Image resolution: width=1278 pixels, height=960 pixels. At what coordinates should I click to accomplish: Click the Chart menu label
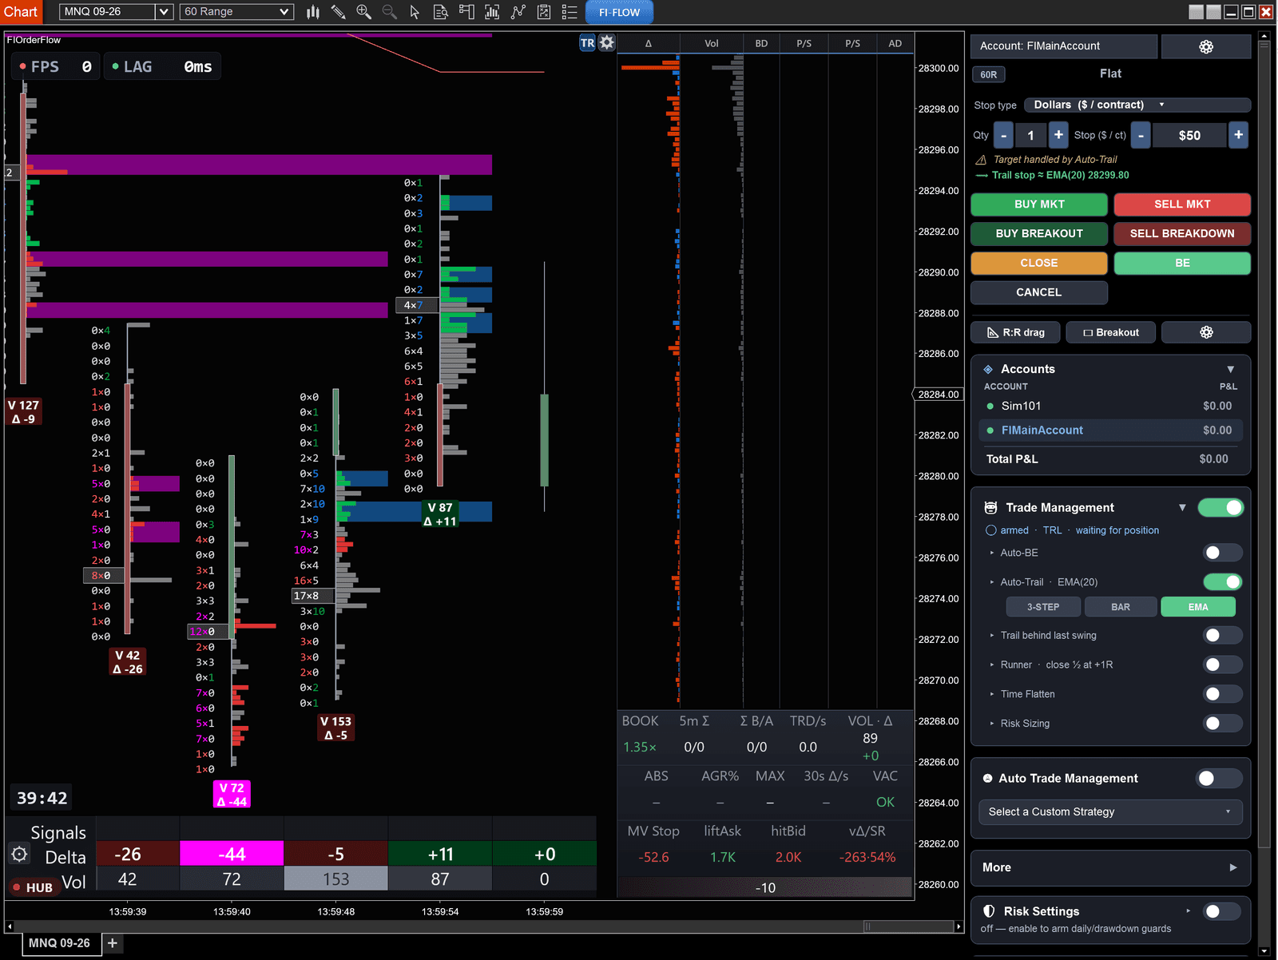(21, 12)
